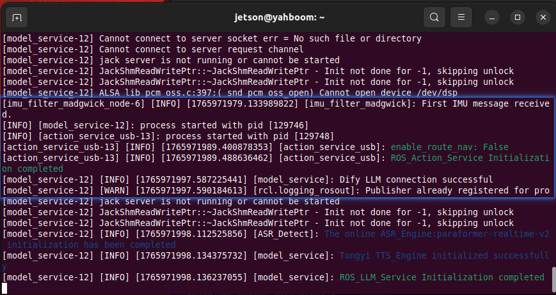The width and height of the screenshot is (556, 295).
Task: Click the terminal scrollbar thumb
Action: tap(554, 280)
